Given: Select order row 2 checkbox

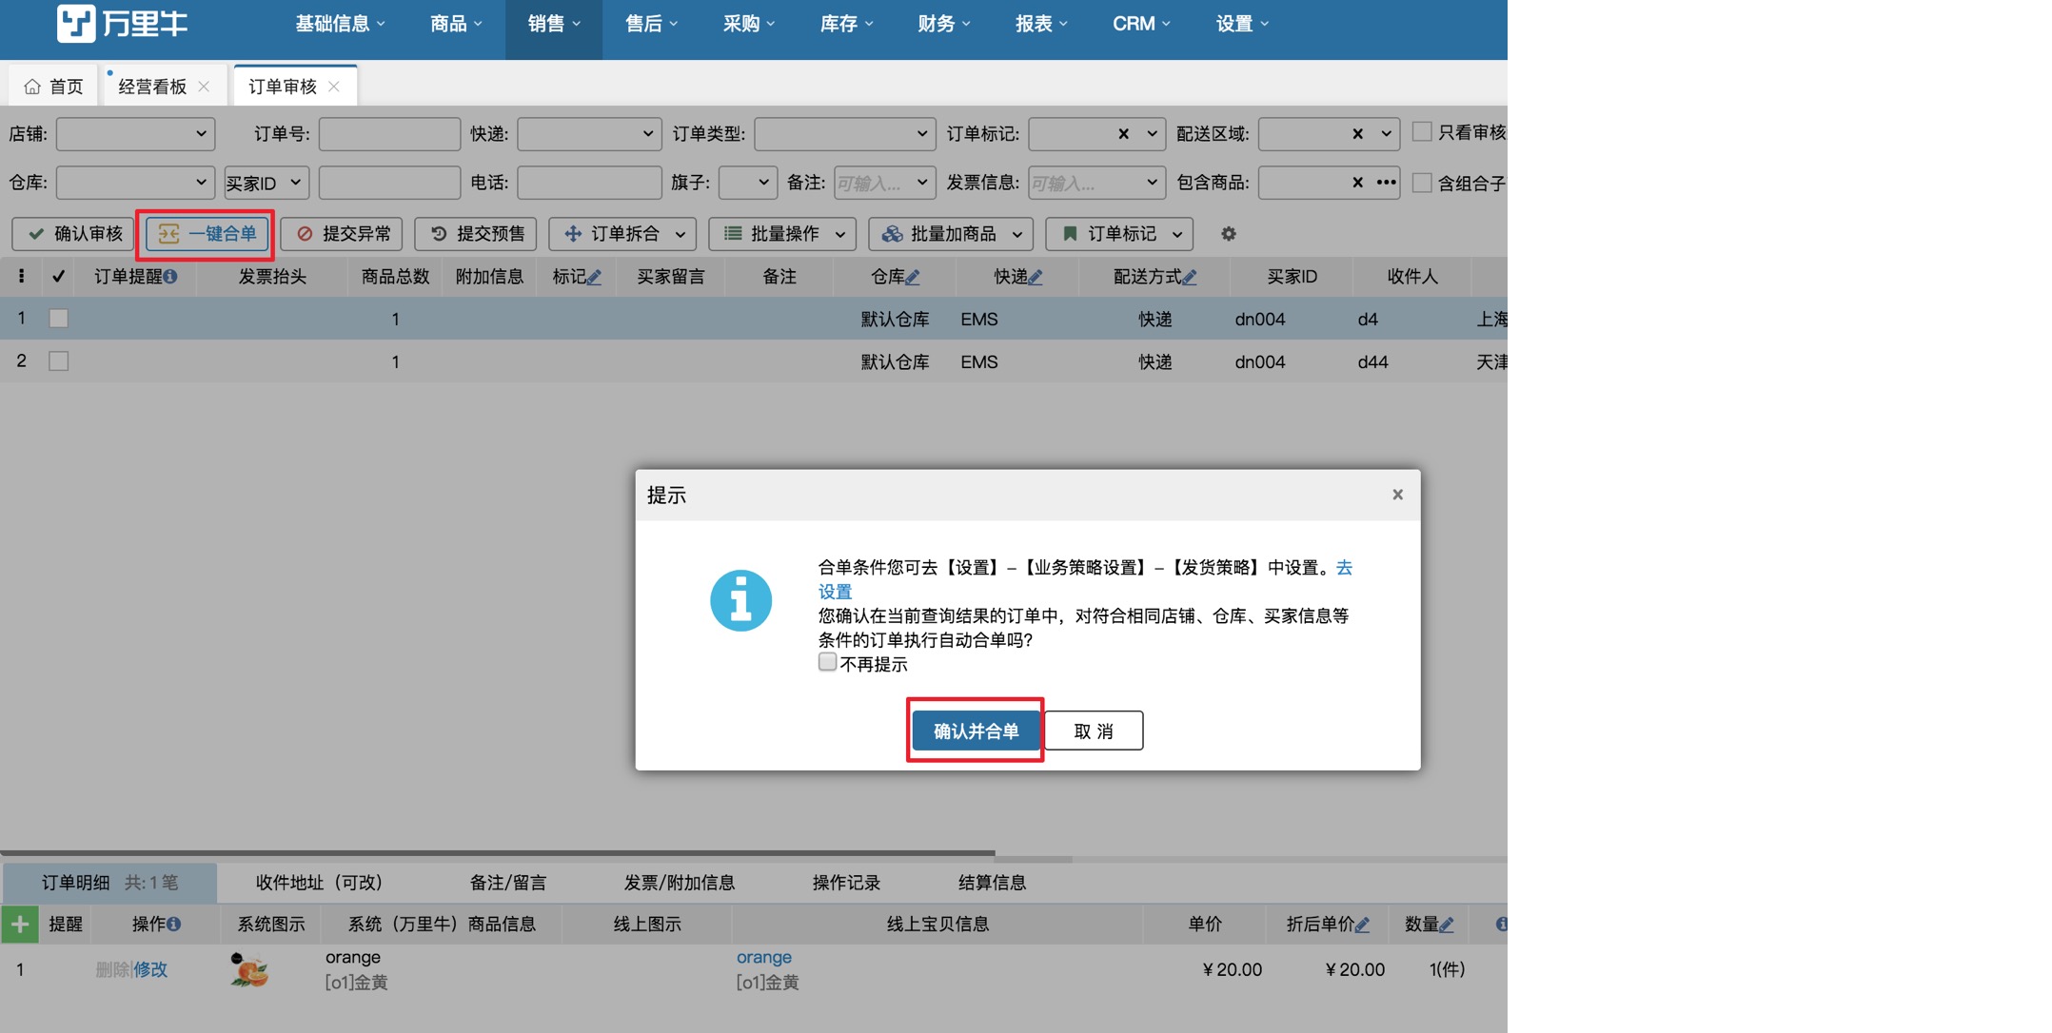Looking at the screenshot, I should point(59,361).
